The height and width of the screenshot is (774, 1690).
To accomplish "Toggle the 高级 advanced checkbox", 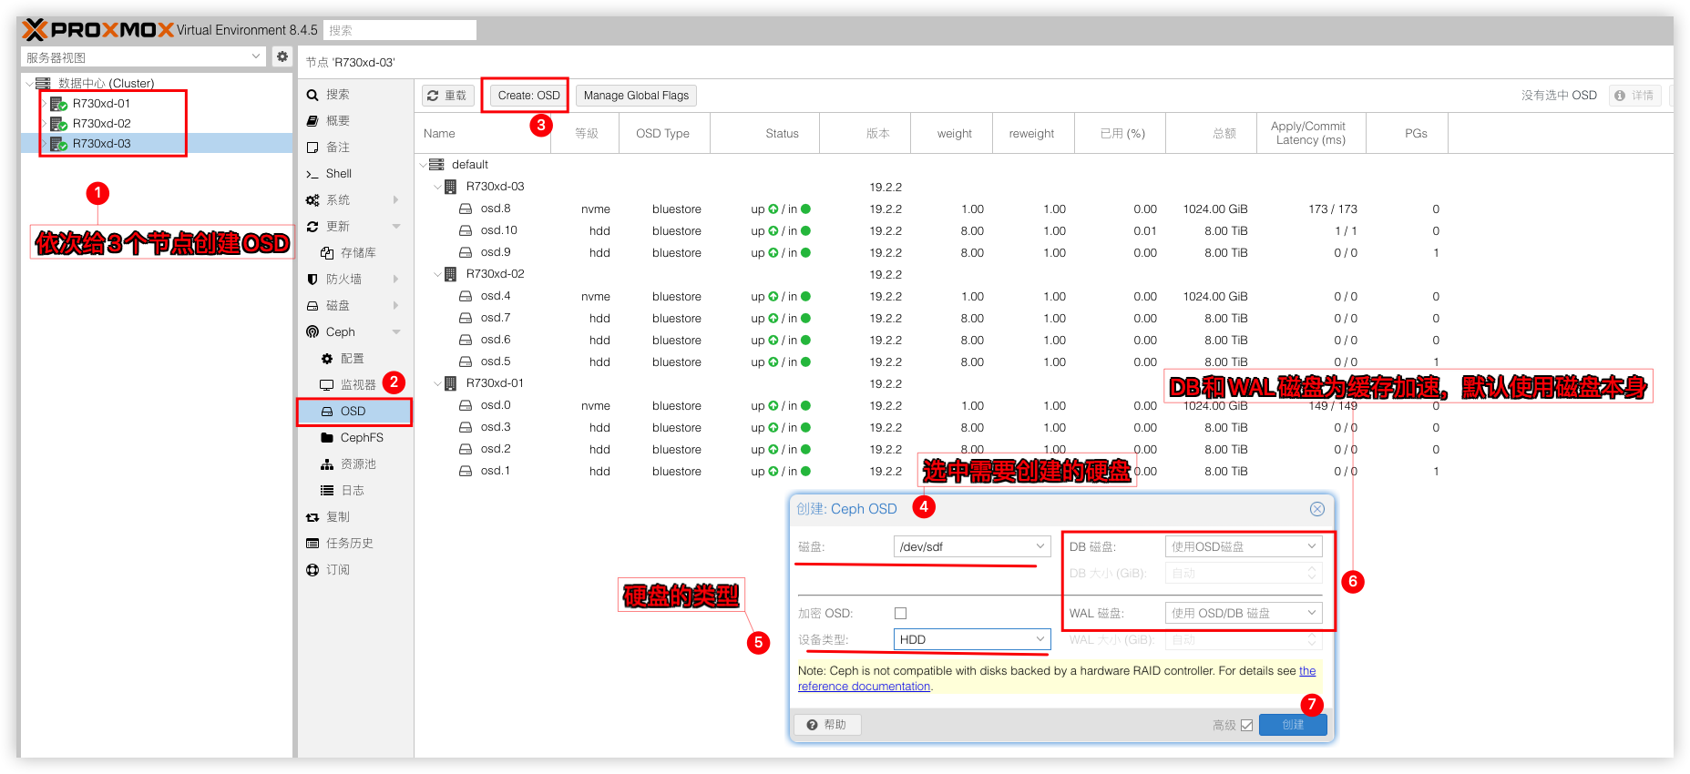I will (1246, 726).
